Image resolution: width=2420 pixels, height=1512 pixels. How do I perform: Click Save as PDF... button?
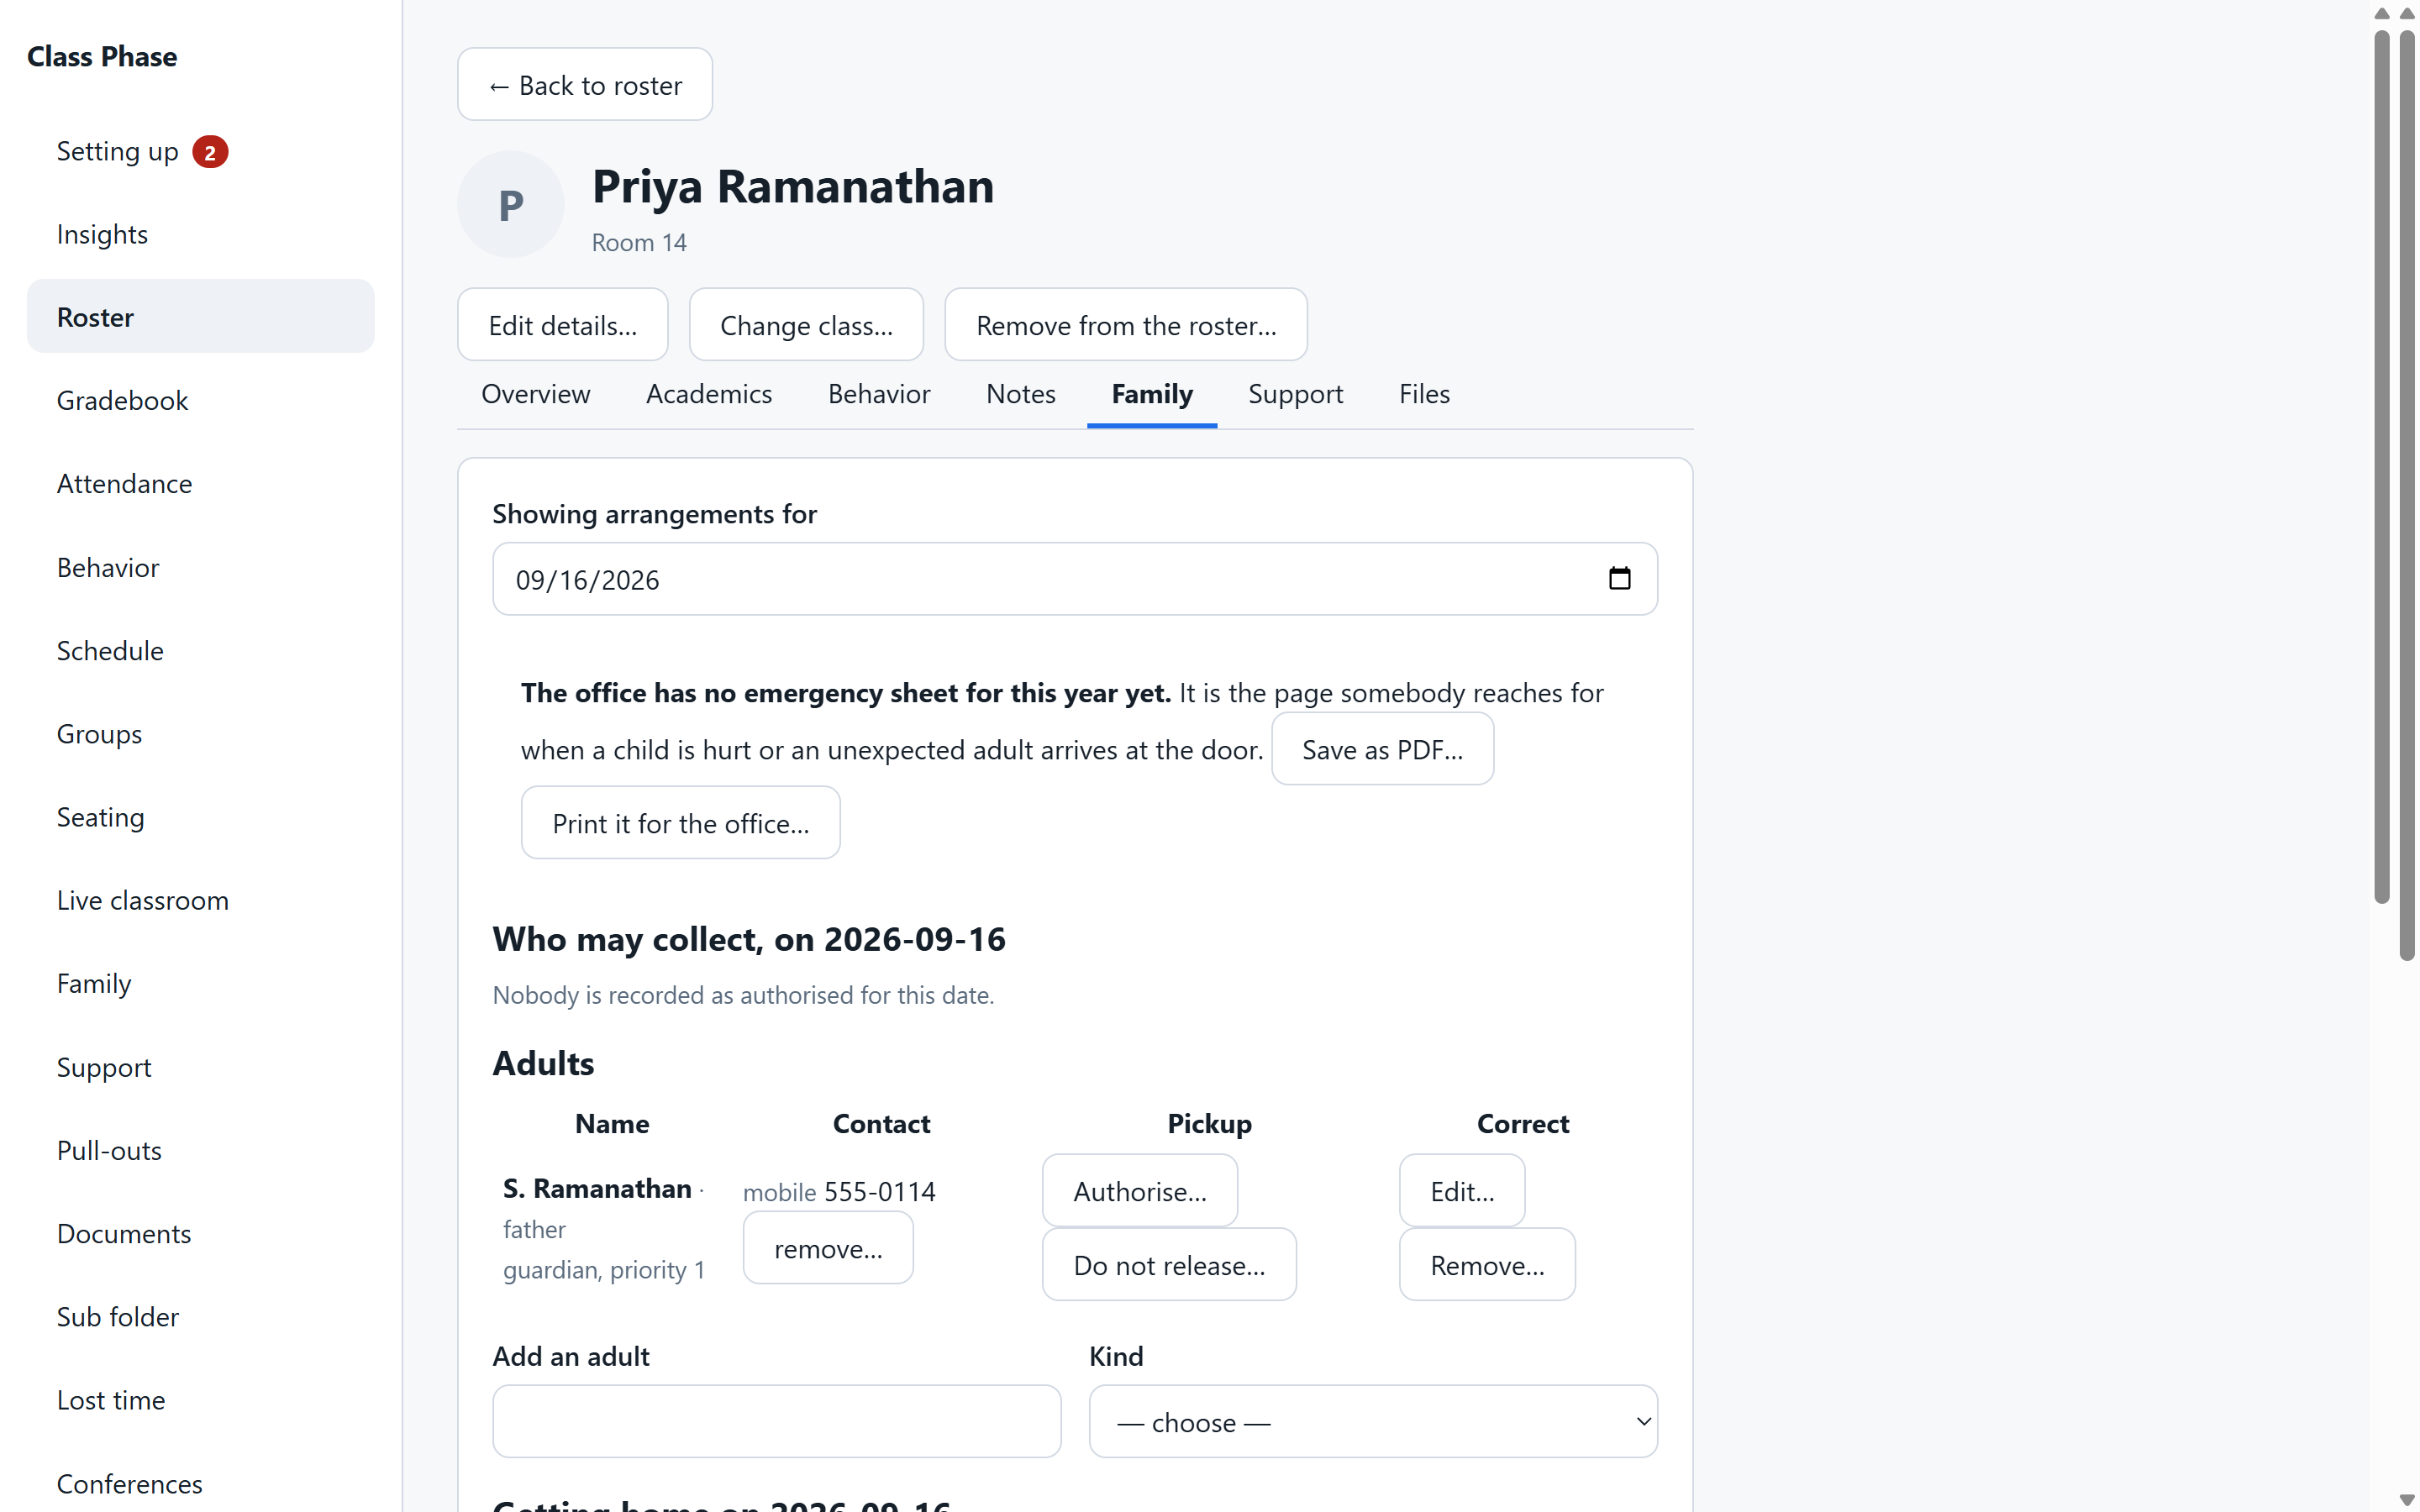(x=1382, y=749)
